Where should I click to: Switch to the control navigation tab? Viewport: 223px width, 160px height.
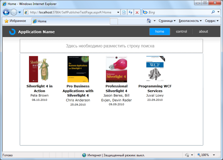point(181,32)
